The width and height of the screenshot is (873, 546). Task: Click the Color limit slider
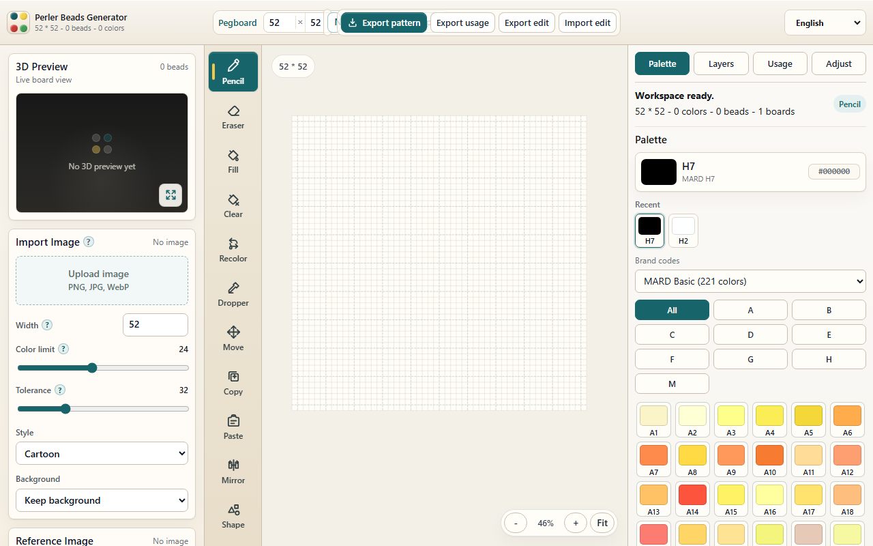(x=103, y=368)
